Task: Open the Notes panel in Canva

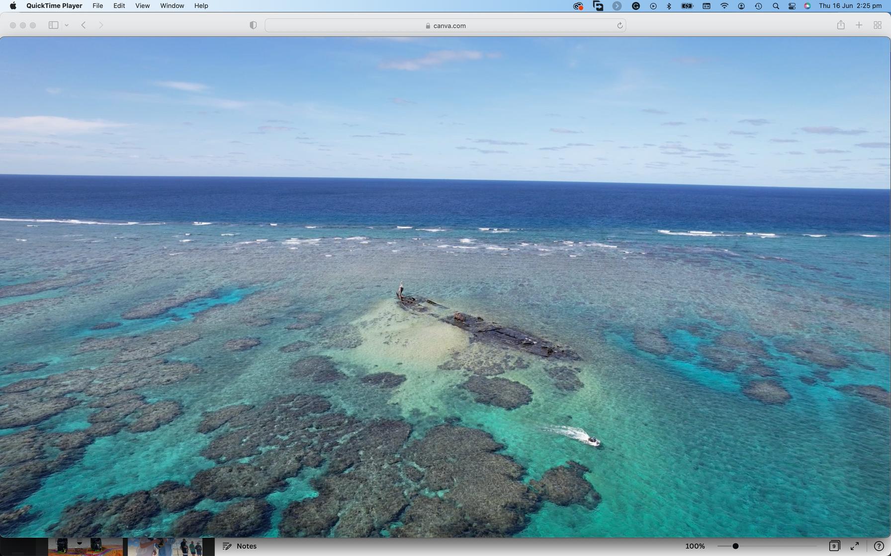Action: [x=240, y=546]
